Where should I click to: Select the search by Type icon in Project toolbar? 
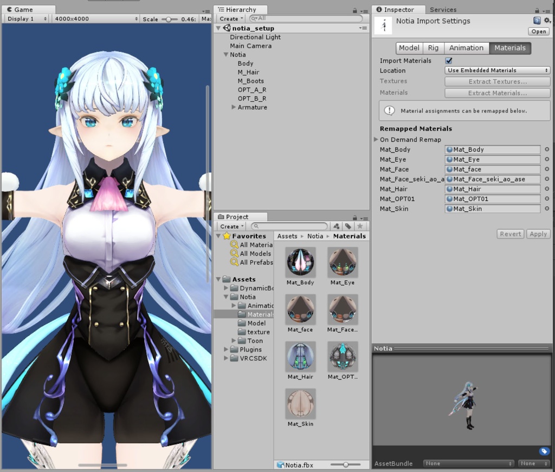(336, 226)
